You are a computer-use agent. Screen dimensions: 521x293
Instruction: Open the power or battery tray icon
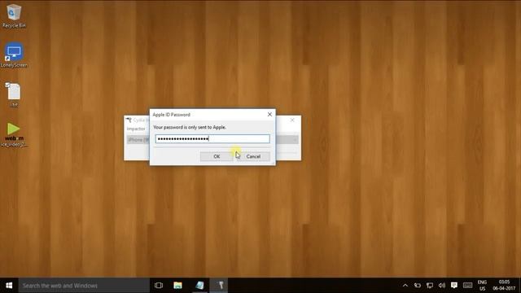pyautogui.click(x=418, y=286)
